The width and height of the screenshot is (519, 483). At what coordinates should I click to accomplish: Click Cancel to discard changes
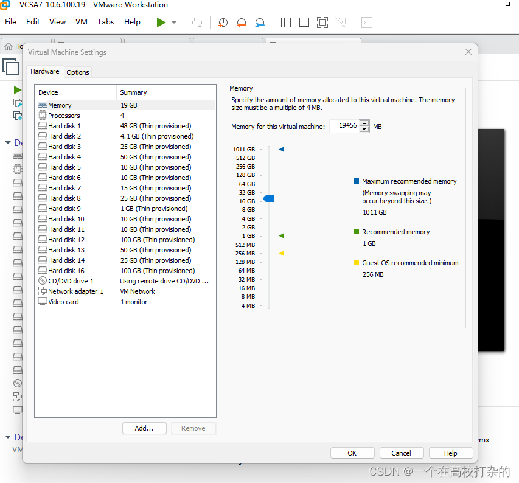tap(401, 453)
